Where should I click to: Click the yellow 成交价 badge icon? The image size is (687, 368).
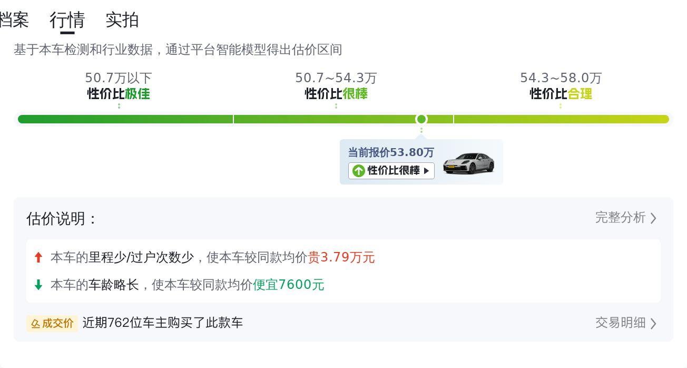36,323
